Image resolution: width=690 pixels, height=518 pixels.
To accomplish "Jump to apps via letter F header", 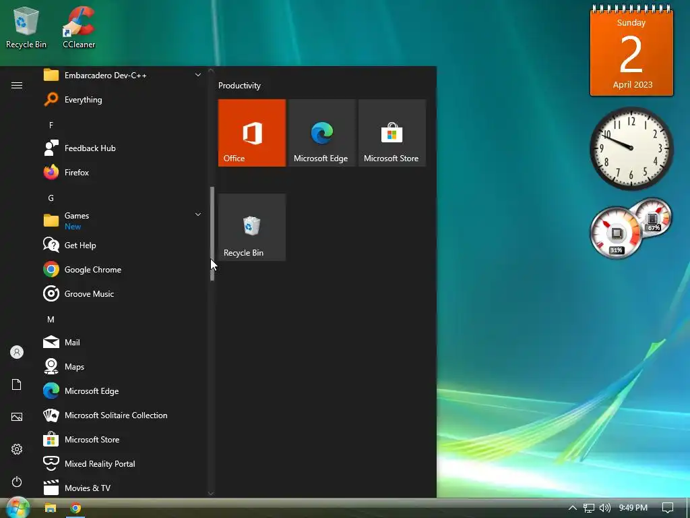I will click(x=51, y=125).
